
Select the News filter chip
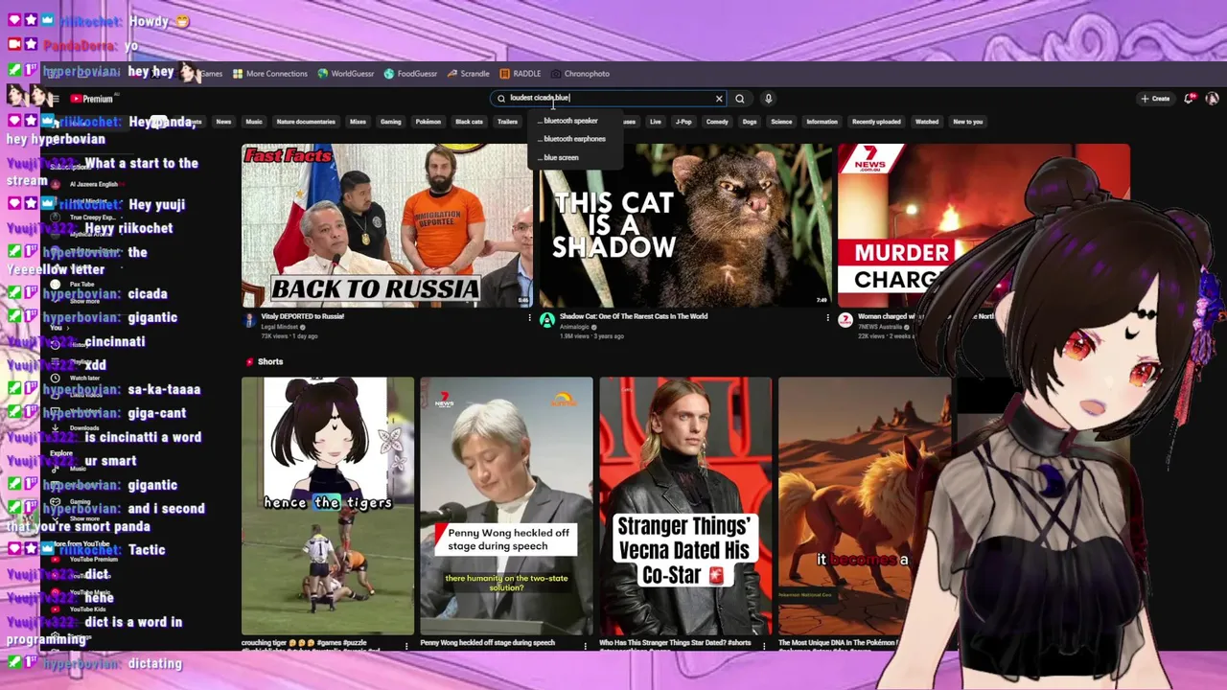(x=223, y=122)
